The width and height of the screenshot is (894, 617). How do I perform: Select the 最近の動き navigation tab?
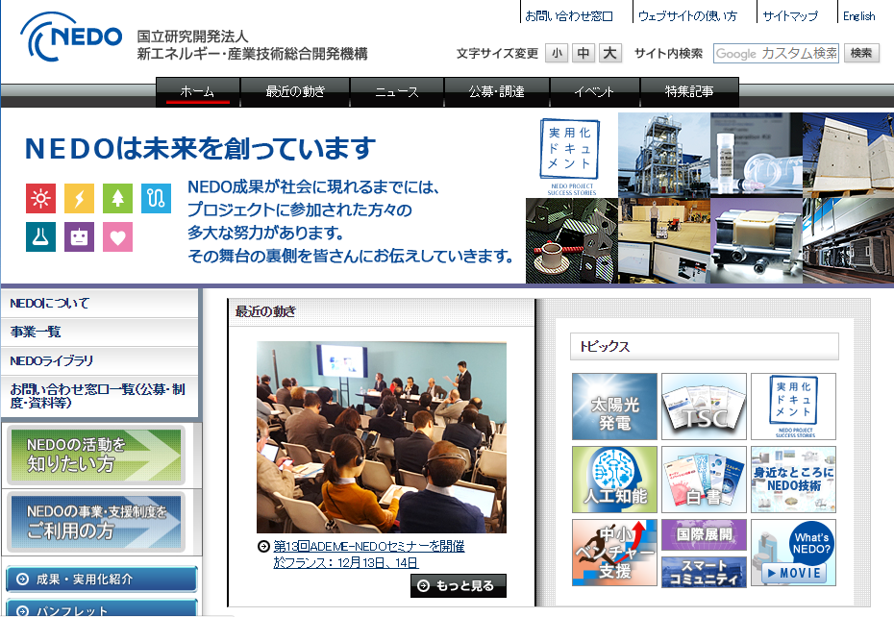(295, 92)
